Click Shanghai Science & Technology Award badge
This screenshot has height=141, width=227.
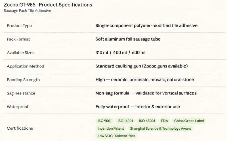tap(161, 129)
